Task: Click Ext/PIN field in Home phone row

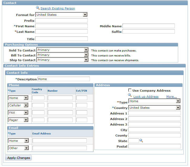Action: point(82,98)
